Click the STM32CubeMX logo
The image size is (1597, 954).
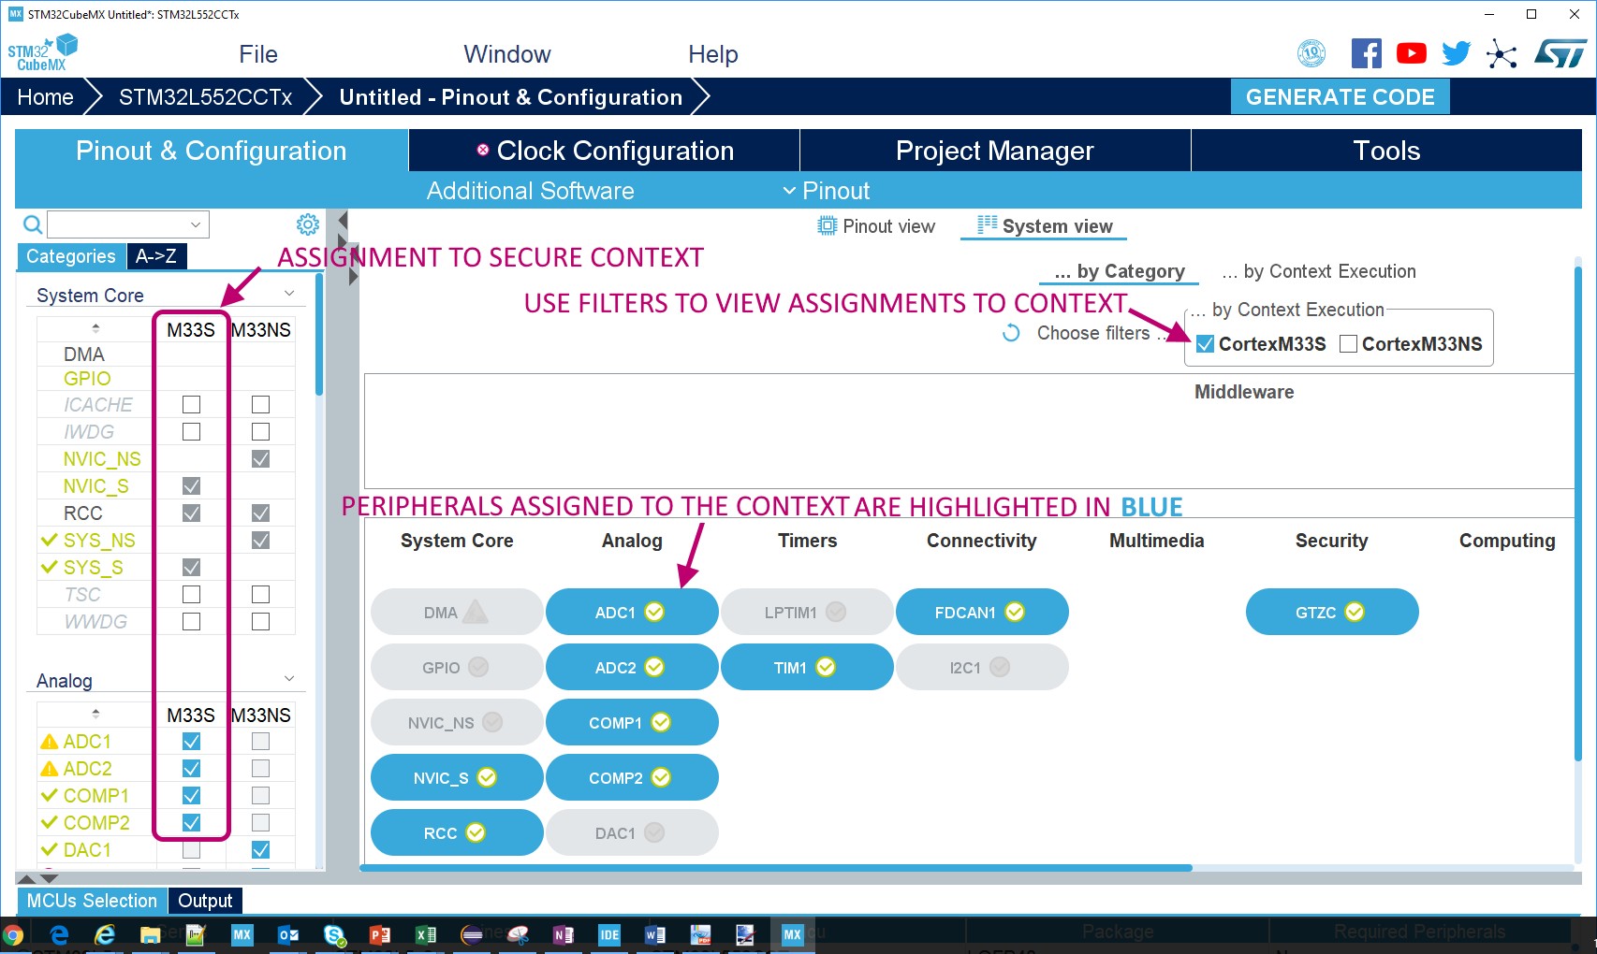tap(42, 53)
